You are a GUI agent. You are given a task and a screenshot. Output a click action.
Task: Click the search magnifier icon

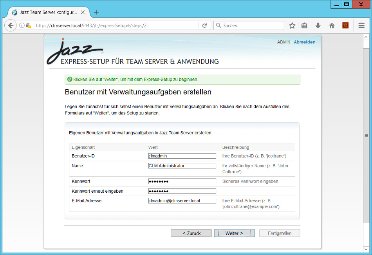219,25
